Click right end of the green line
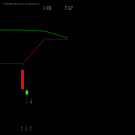 click(67, 38)
